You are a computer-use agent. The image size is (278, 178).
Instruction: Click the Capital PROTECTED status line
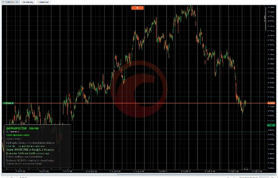(x=30, y=150)
